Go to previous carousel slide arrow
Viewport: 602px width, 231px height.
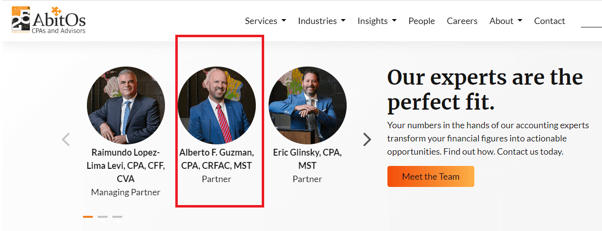pyautogui.click(x=66, y=139)
